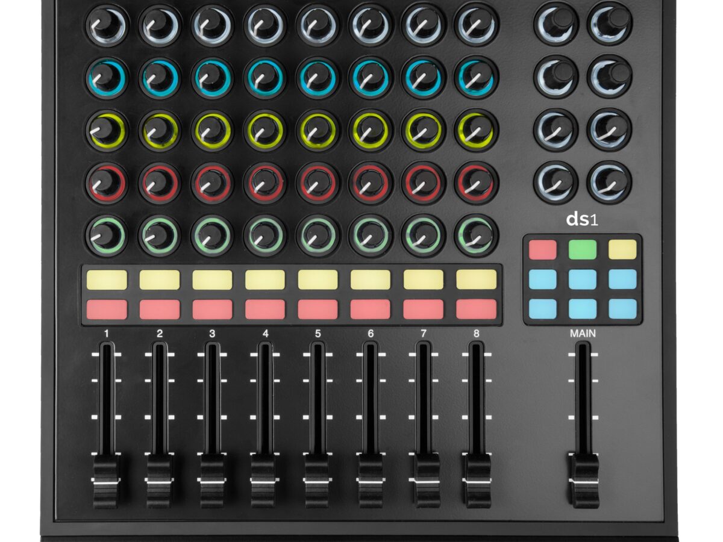Image resolution: width=723 pixels, height=542 pixels.
Task: Tap bottom-row left blue pad in ds1 grid
Action: click(x=543, y=309)
